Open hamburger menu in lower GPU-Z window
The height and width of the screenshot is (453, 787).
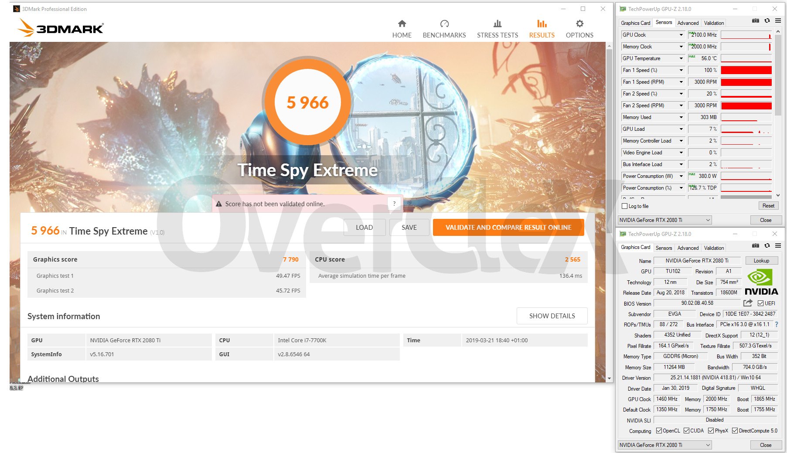pyautogui.click(x=778, y=245)
